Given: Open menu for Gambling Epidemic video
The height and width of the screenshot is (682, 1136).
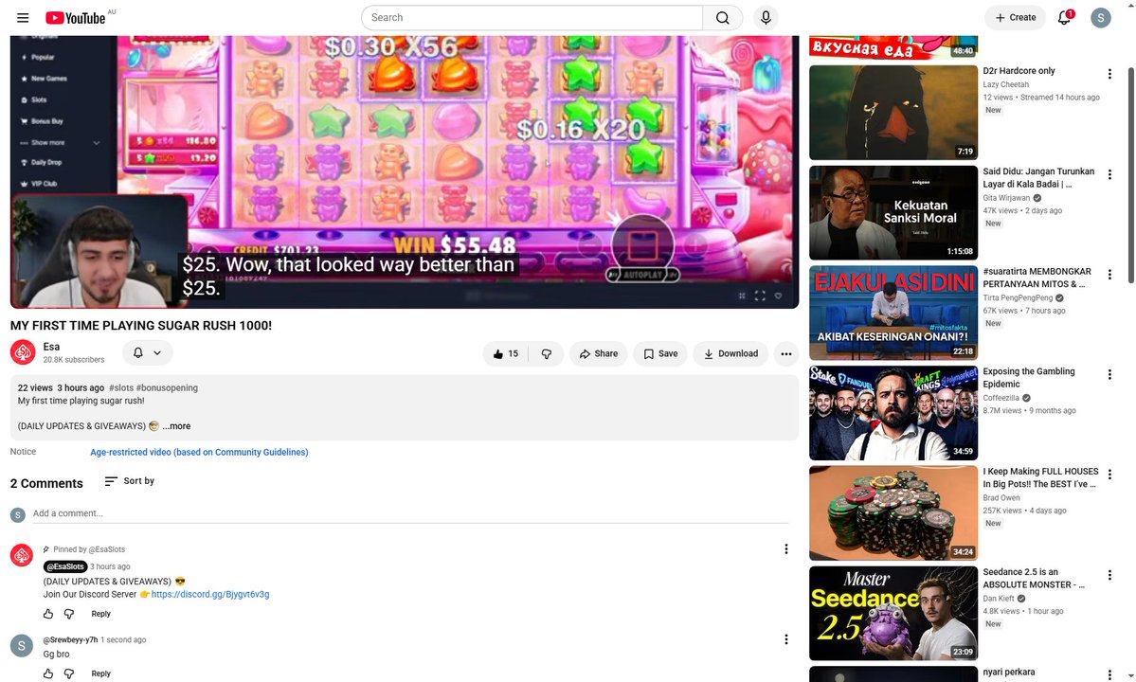Looking at the screenshot, I should [1109, 374].
